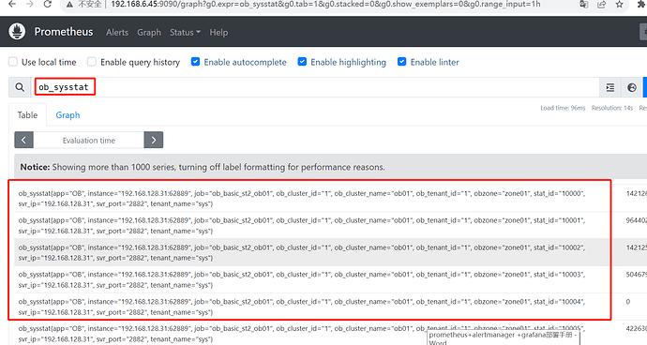The image size is (647, 345).
Task: Open the Help link
Action: (x=218, y=32)
